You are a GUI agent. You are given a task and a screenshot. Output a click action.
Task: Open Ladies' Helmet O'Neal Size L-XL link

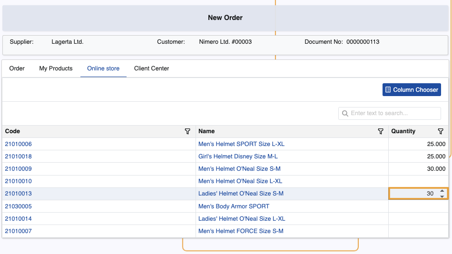click(x=242, y=218)
